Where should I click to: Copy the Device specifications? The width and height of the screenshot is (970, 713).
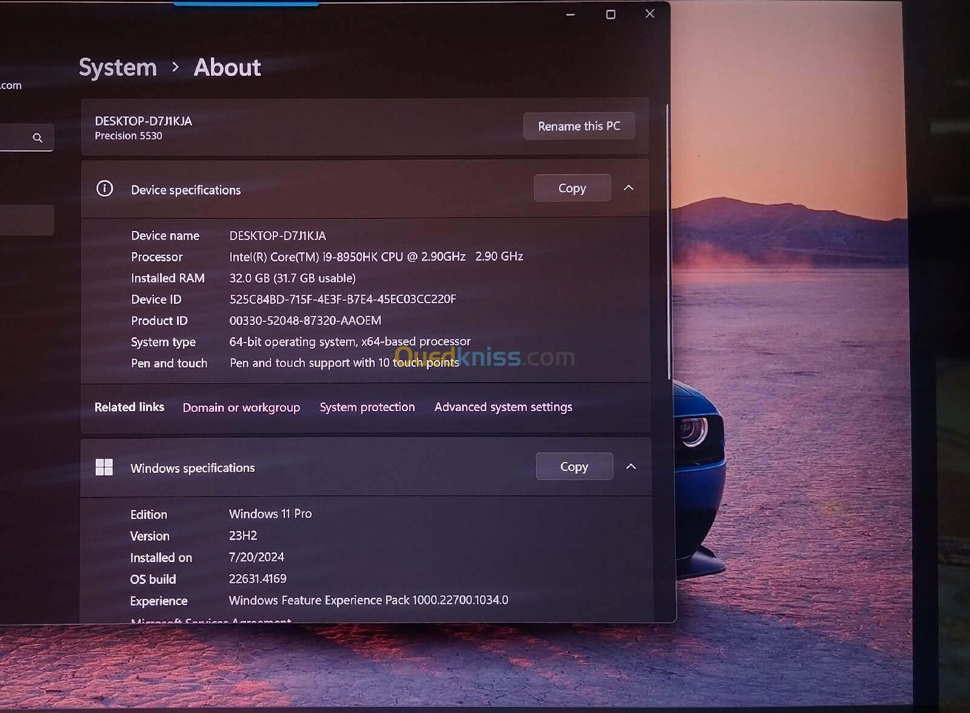click(572, 188)
